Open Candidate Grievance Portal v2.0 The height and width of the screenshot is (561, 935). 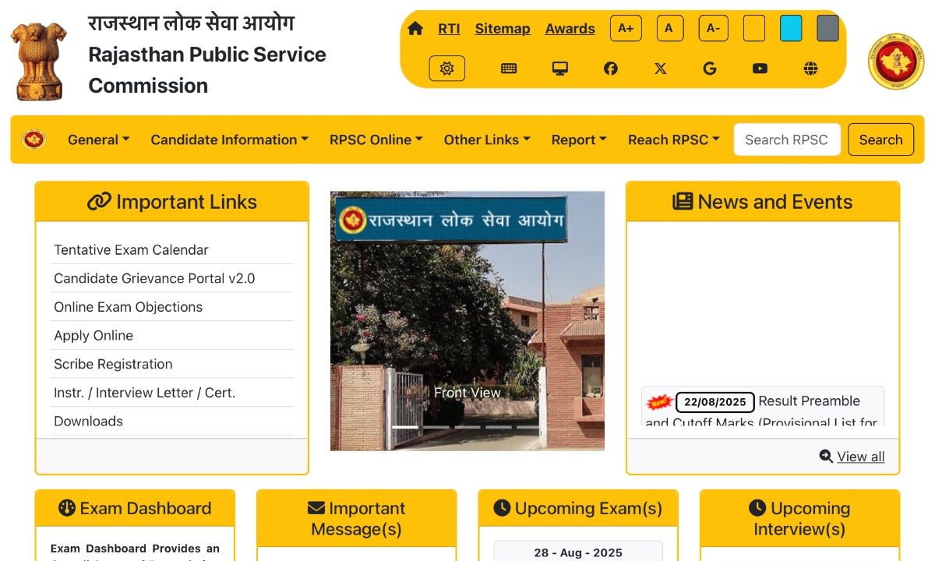[x=154, y=278]
